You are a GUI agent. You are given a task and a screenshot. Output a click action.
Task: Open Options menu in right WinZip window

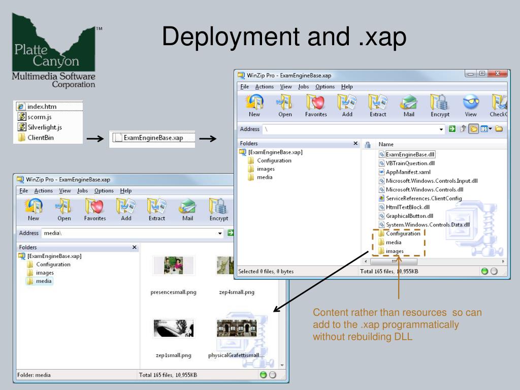point(325,86)
